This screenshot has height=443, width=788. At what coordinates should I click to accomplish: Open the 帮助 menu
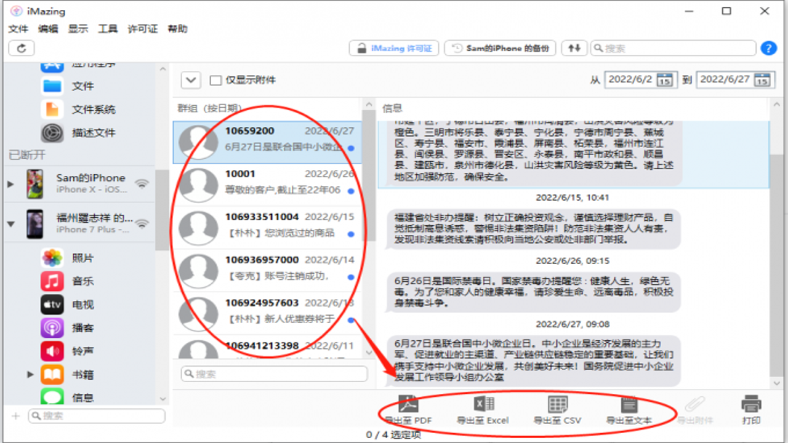(x=177, y=29)
